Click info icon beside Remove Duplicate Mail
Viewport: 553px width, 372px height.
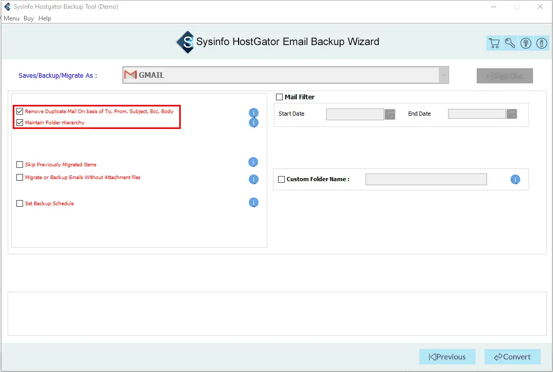[253, 113]
